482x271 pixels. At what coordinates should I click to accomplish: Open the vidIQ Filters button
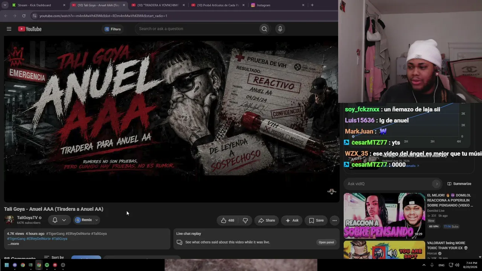coord(113,29)
